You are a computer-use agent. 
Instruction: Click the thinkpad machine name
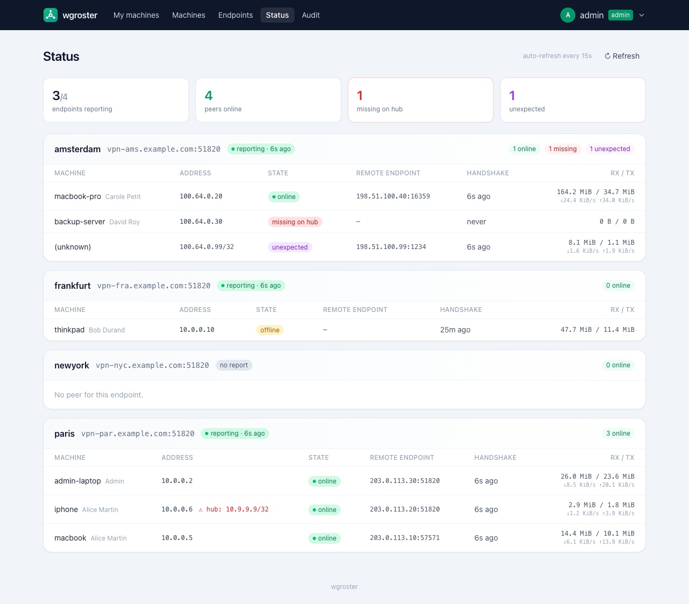pyautogui.click(x=69, y=330)
